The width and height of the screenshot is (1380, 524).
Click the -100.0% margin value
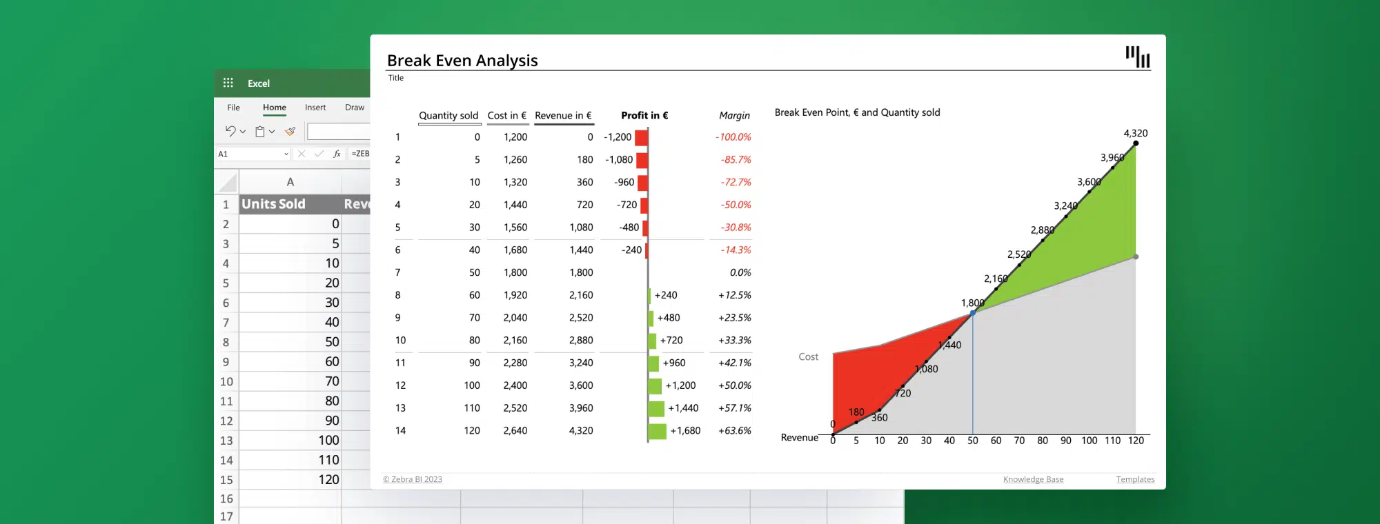733,137
